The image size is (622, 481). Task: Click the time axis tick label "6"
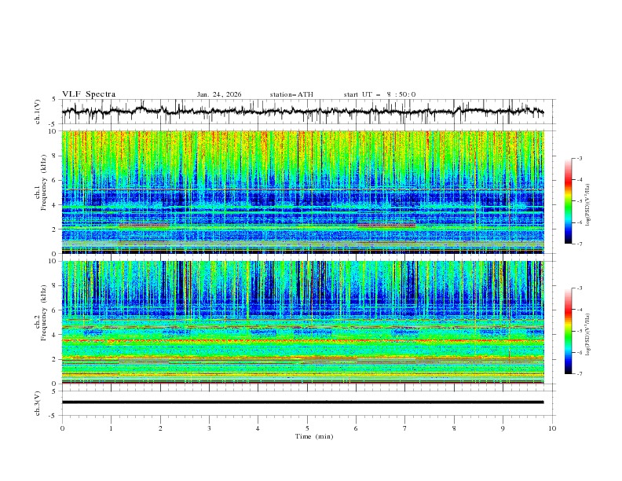tap(356, 428)
